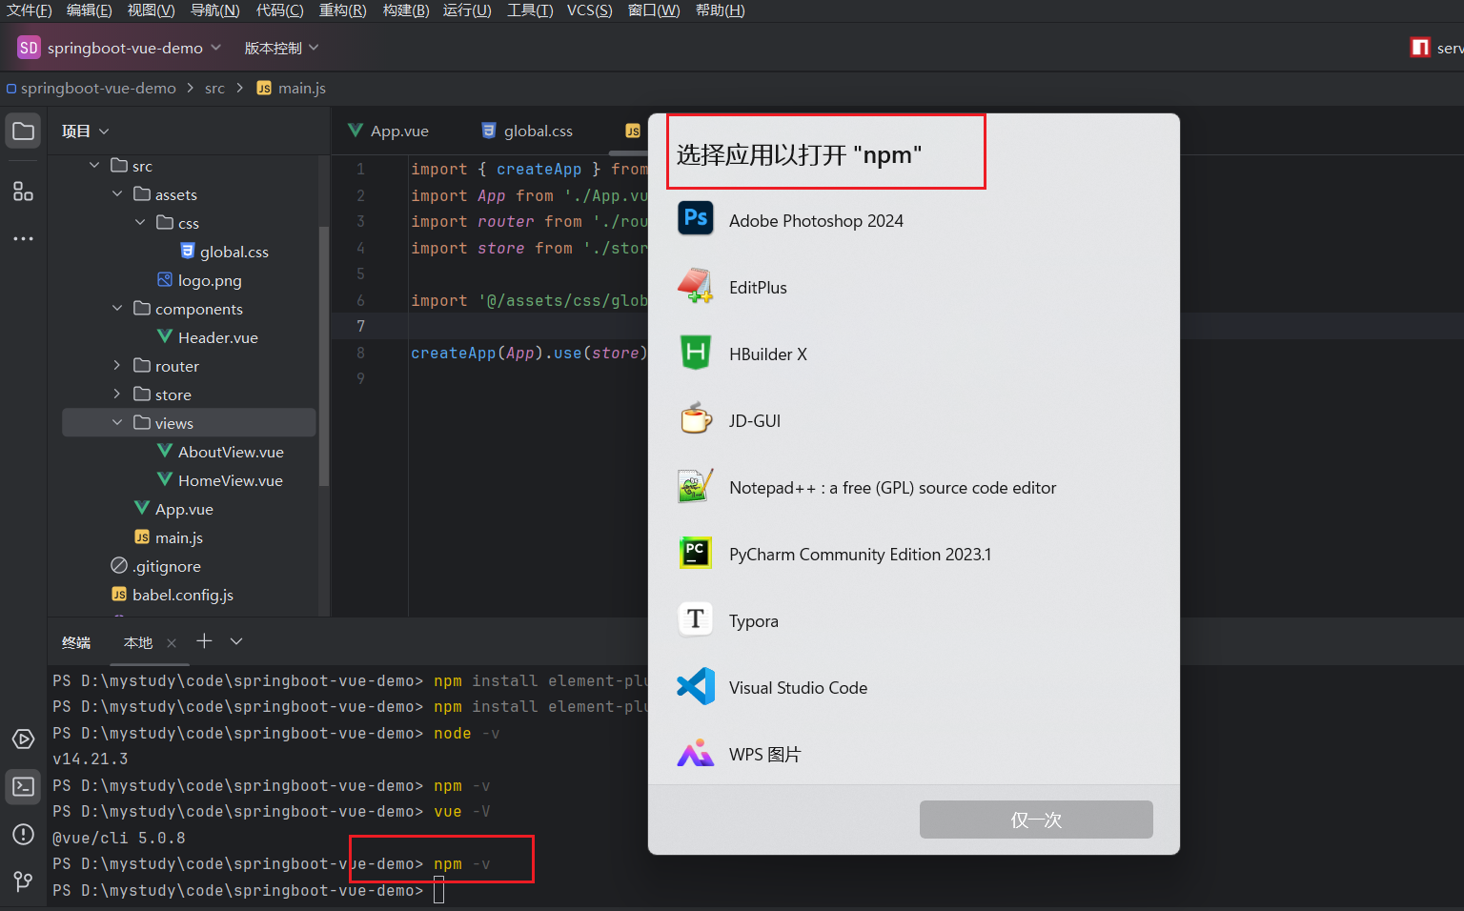The image size is (1464, 911).
Task: Collapse the css folder
Action: point(140,223)
